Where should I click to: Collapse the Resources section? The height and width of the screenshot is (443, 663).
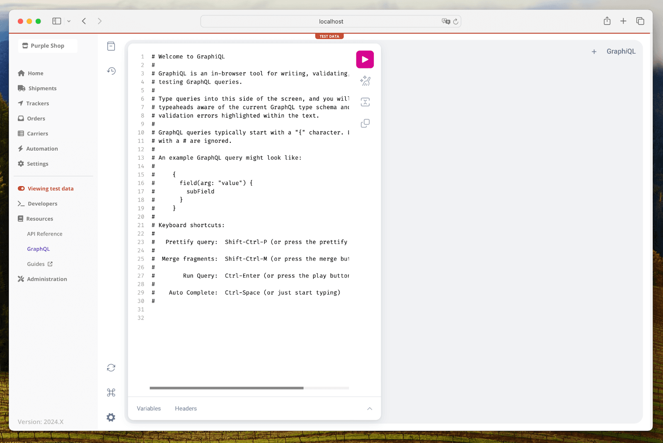coord(39,219)
